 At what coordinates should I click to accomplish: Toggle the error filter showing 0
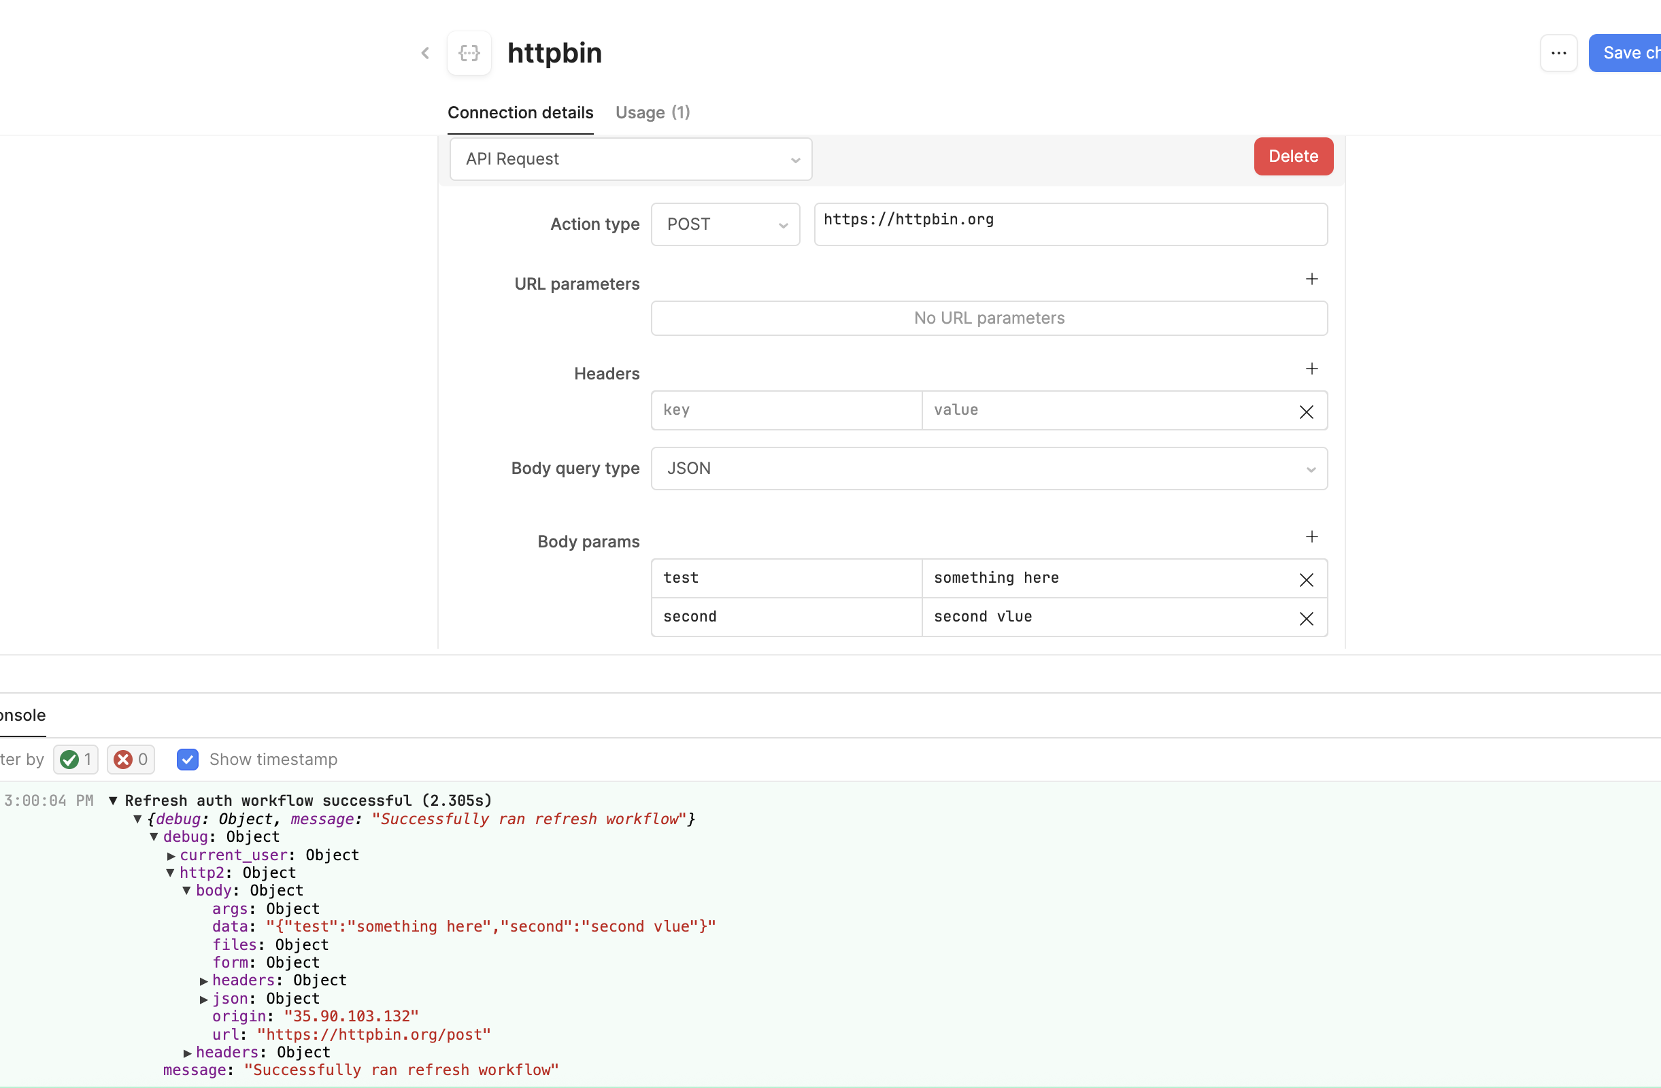click(131, 760)
